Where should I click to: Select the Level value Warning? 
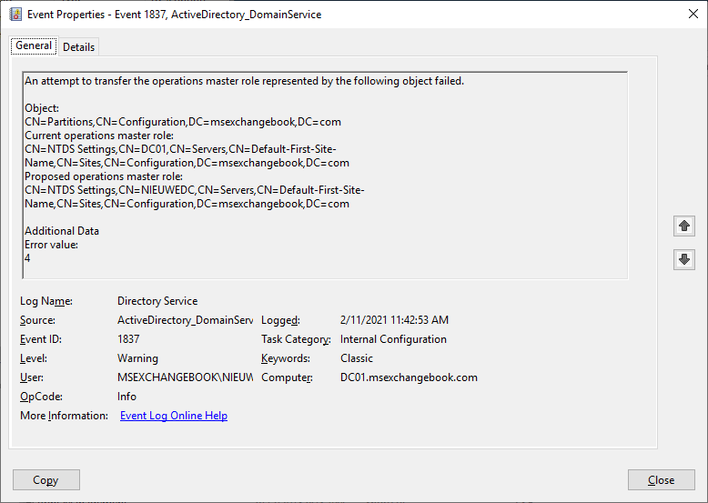(x=137, y=358)
